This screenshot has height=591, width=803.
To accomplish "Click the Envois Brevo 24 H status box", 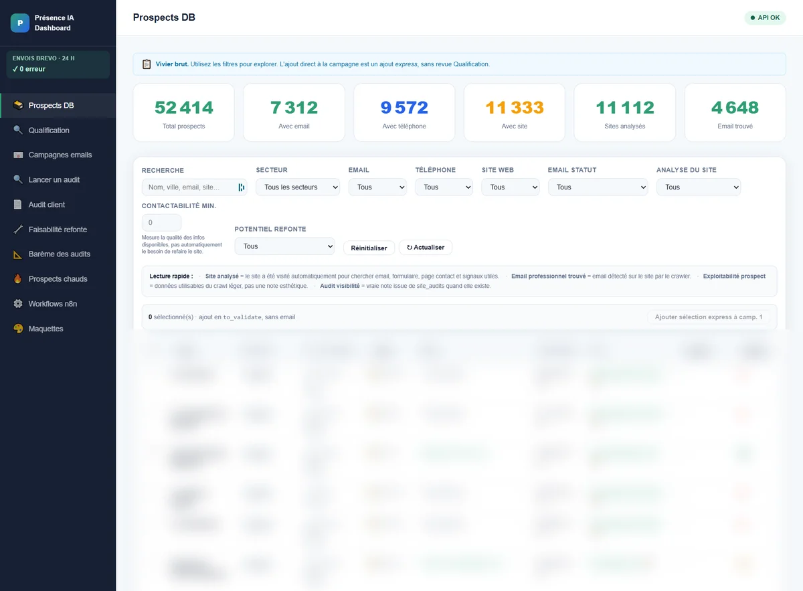I will click(x=58, y=64).
